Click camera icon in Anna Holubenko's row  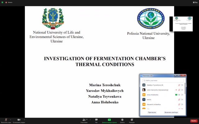coord(182,95)
